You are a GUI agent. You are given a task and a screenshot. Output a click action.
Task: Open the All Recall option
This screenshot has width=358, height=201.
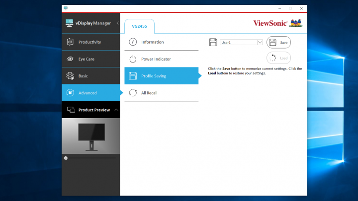(x=162, y=93)
